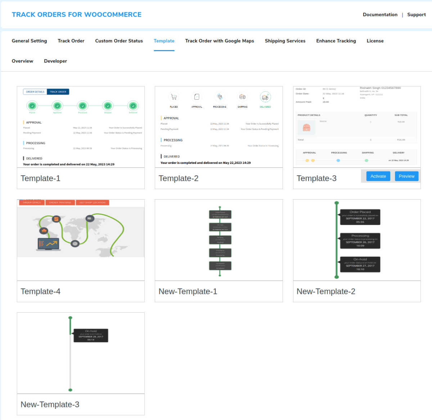Open the Shipping Services tab
432x420 pixels.
[285, 41]
